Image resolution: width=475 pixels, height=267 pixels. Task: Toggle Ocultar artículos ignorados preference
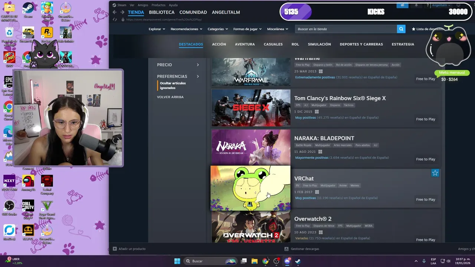pyautogui.click(x=173, y=86)
